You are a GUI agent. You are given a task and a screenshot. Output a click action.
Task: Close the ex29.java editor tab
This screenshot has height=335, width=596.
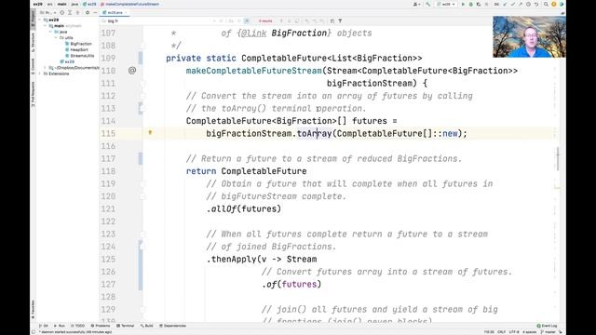[x=126, y=12]
